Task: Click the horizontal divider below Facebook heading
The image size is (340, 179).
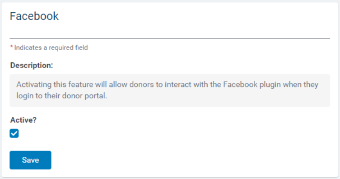Action: point(170,38)
